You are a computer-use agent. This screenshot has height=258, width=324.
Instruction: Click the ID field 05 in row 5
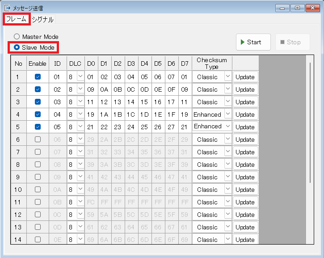[58, 127]
